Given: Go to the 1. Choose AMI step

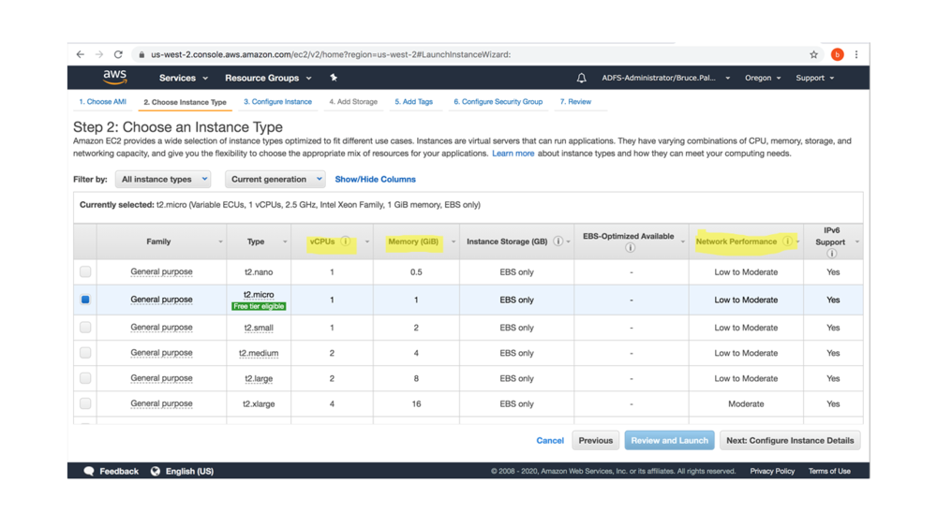Looking at the screenshot, I should 103,101.
